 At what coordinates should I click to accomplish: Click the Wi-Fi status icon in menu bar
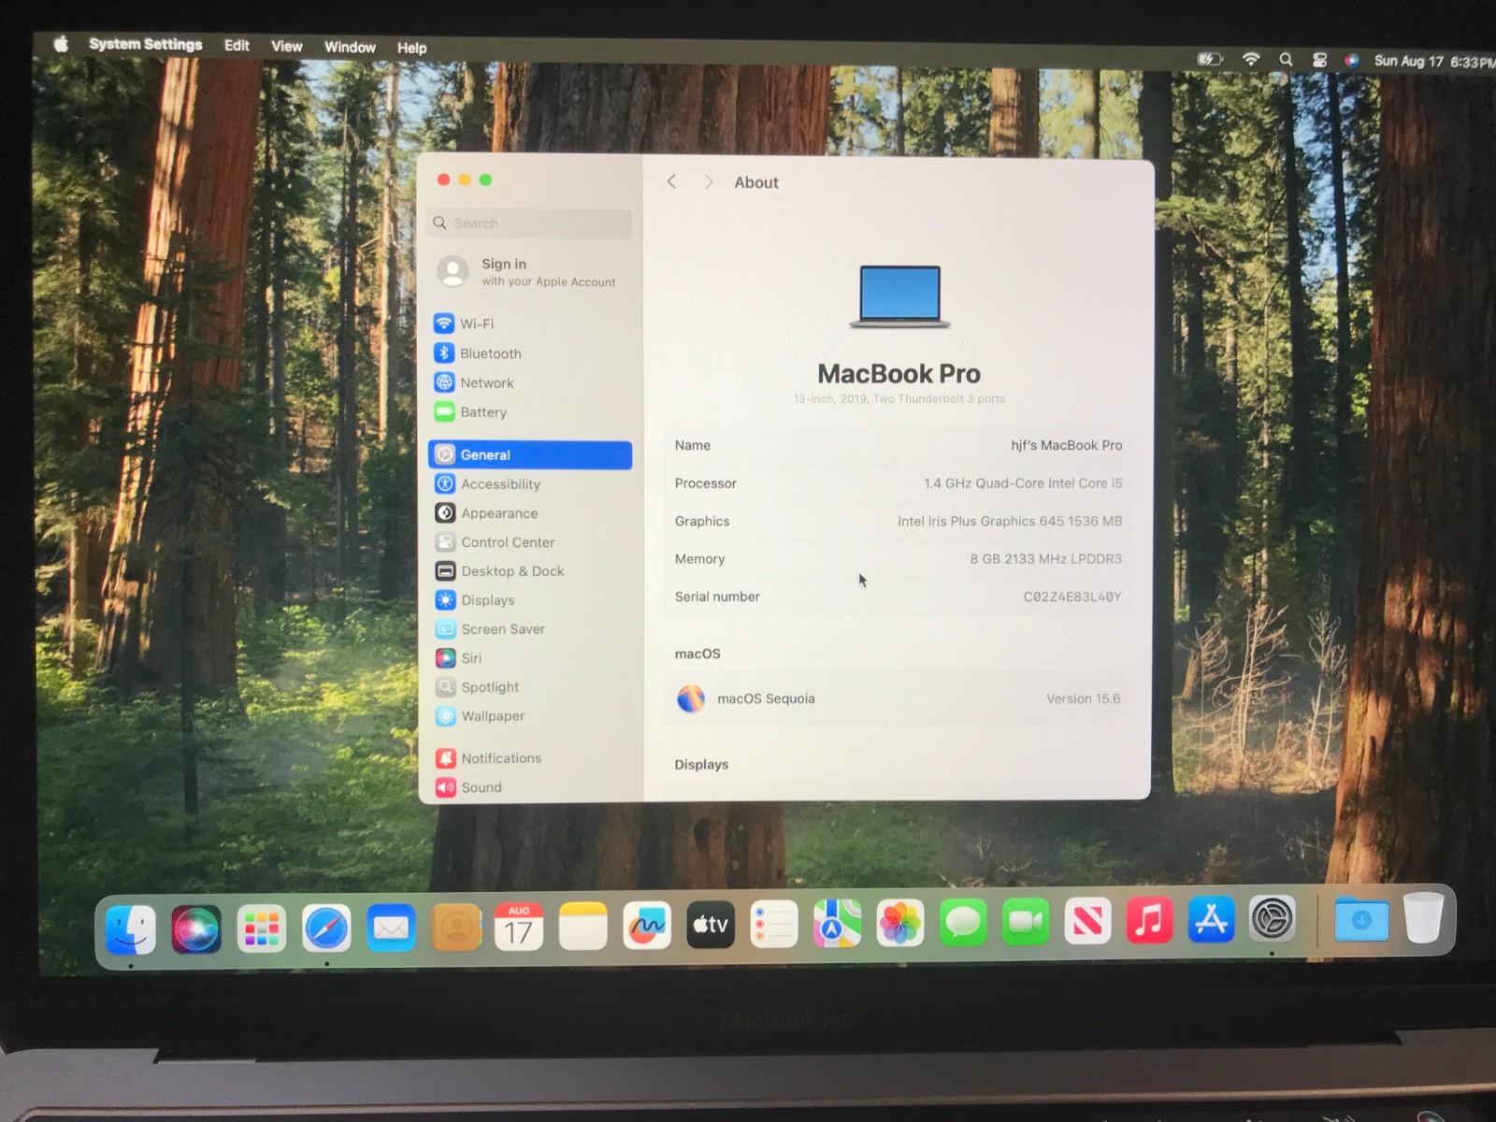(1250, 58)
